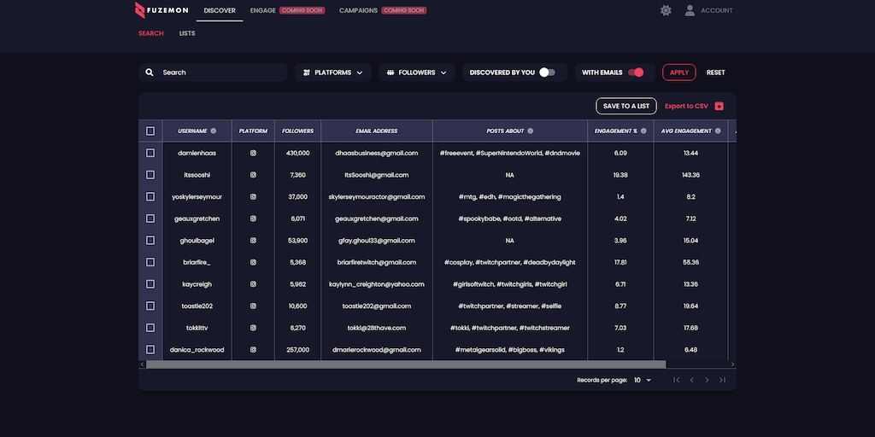The image size is (875, 437).
Task: Click the info icon beside Posts About
Action: click(531, 131)
